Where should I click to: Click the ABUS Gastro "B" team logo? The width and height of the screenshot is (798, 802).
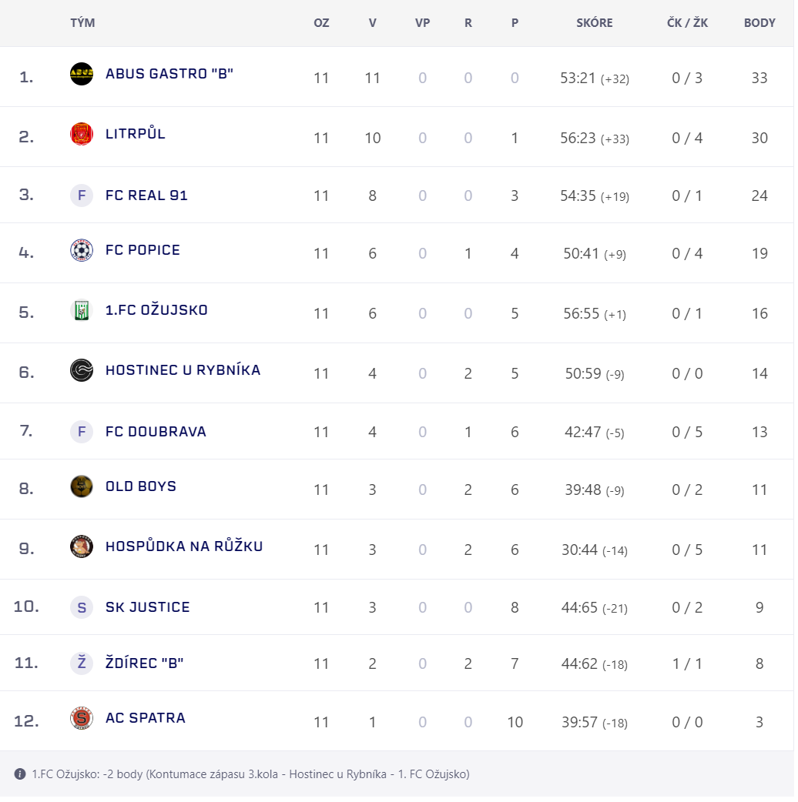click(x=82, y=74)
